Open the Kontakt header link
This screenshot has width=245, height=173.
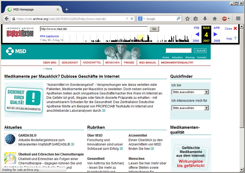(x=202, y=57)
